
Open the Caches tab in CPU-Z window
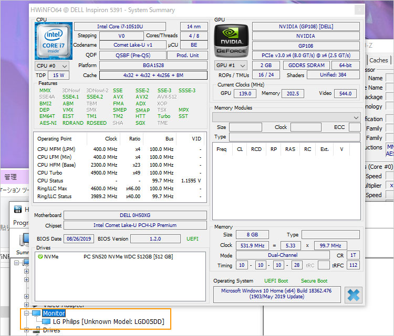point(379,60)
